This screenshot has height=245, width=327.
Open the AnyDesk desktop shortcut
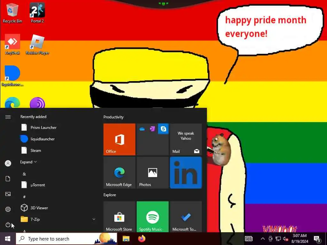pyautogui.click(x=12, y=44)
